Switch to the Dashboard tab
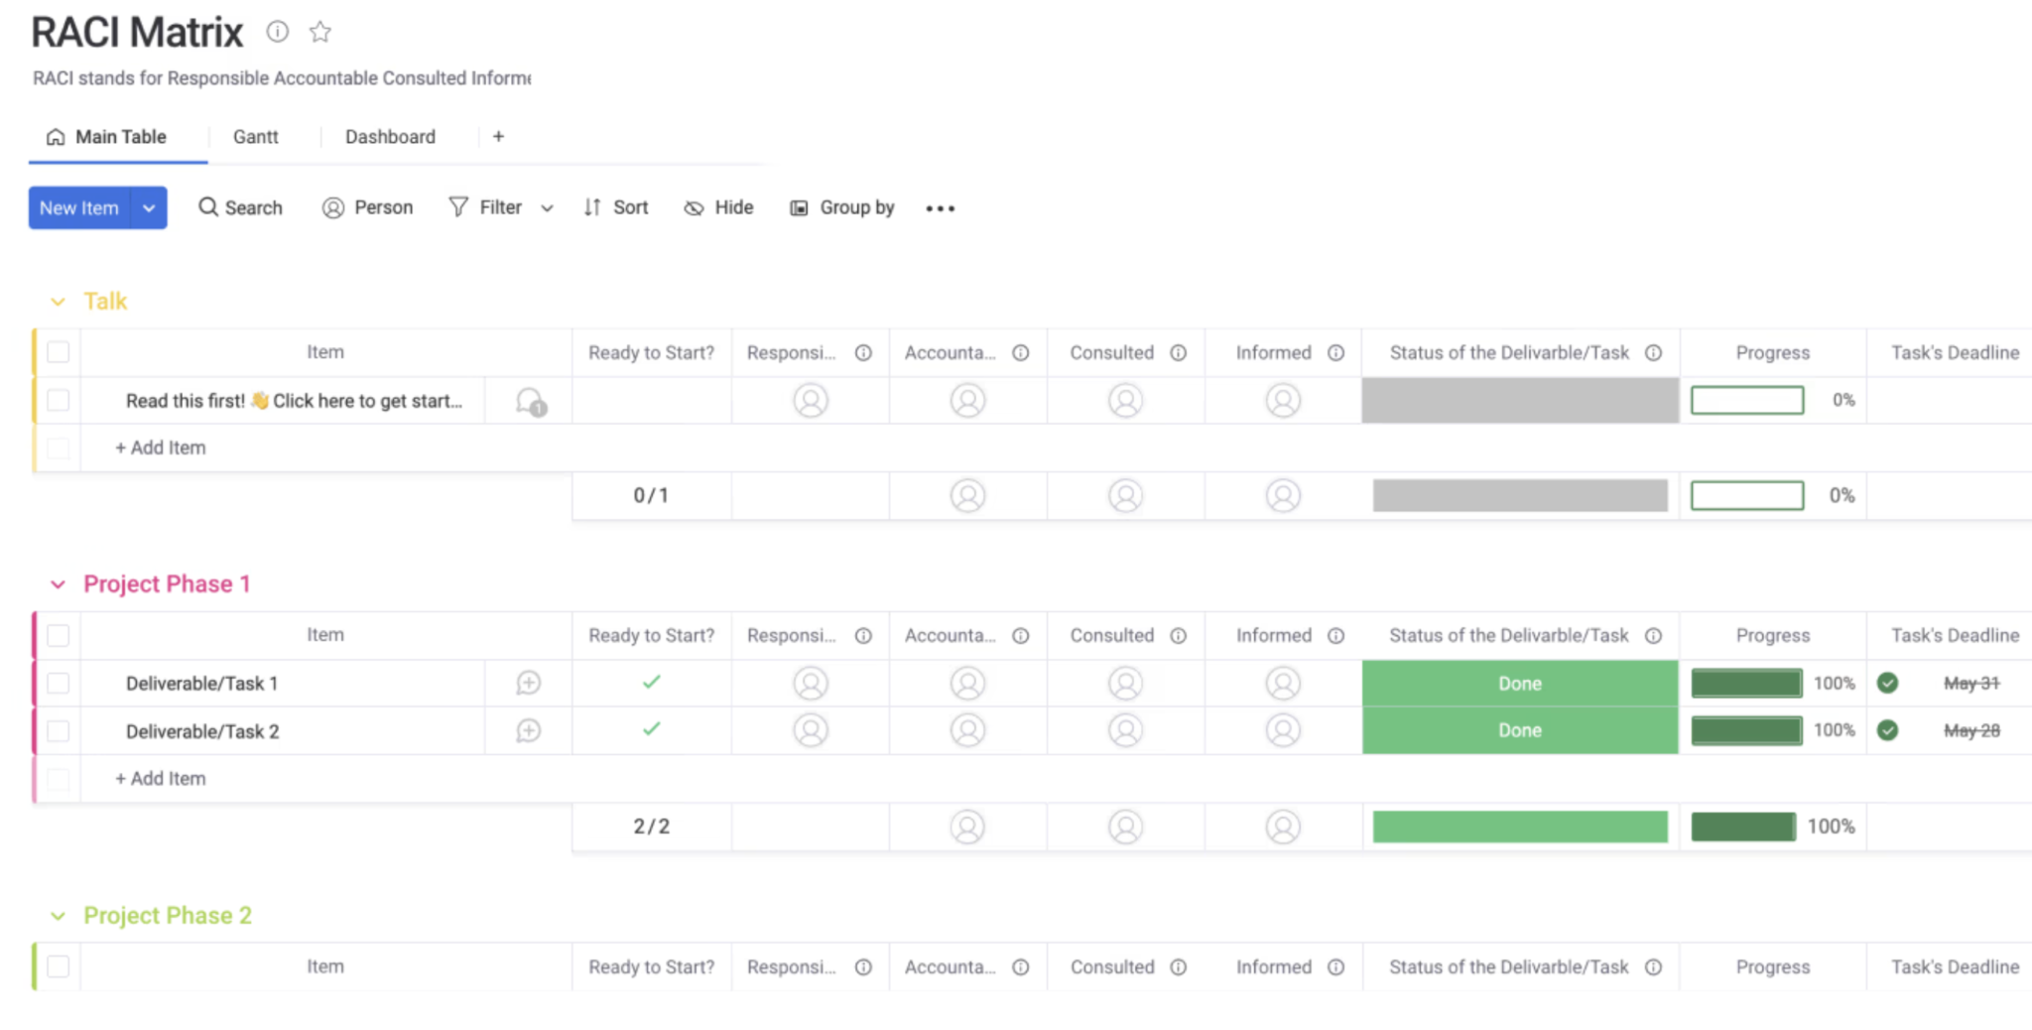Screen dimensions: 2032x1030 tap(390, 136)
